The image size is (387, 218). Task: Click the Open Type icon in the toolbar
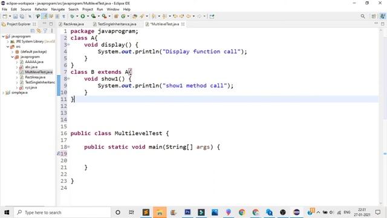coord(134,16)
